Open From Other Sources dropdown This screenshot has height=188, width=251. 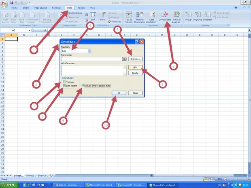click(32, 17)
